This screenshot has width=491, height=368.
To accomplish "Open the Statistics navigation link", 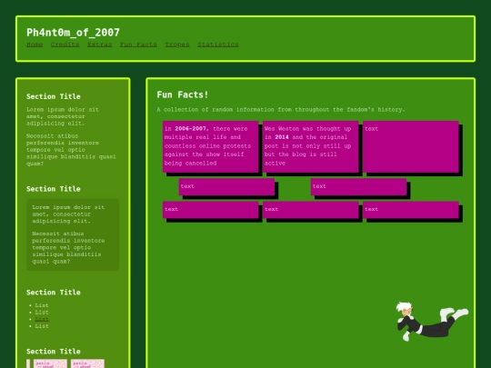I will coord(218,45).
